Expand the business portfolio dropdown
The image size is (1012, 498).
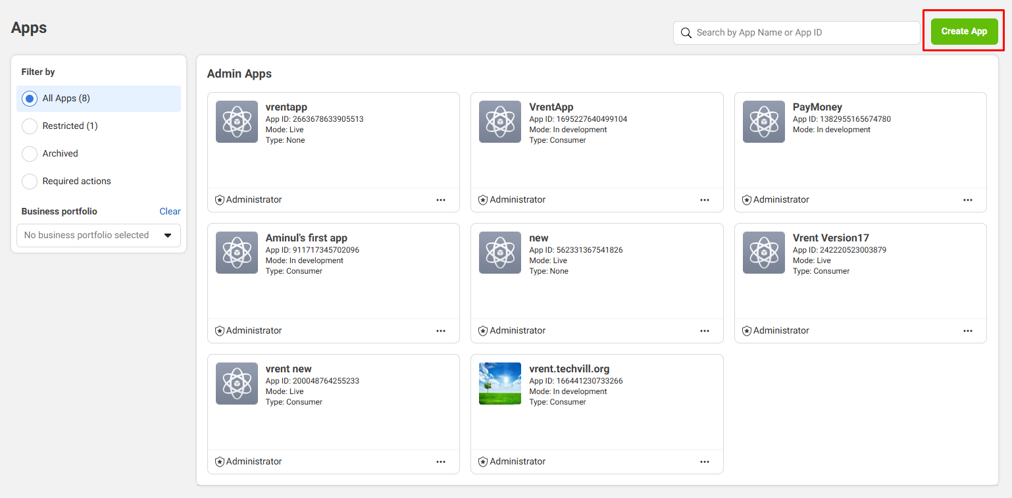(x=99, y=236)
